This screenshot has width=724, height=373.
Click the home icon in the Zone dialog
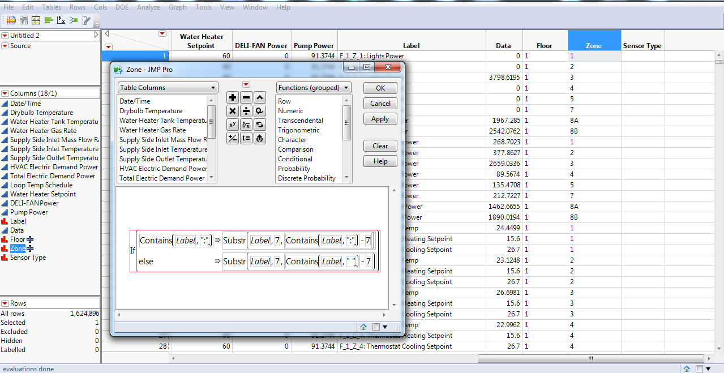[x=363, y=327]
